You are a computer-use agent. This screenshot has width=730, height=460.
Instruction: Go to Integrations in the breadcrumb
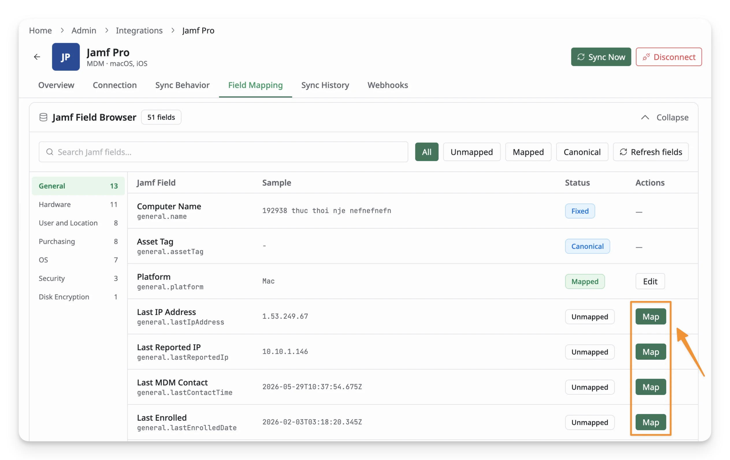coord(139,30)
